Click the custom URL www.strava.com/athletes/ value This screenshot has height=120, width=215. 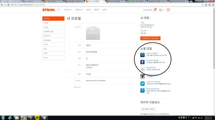pyautogui.click(x=96, y=81)
